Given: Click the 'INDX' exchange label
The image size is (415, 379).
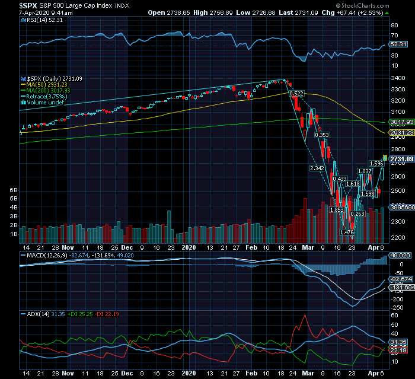Looking at the screenshot, I should 122,5.
